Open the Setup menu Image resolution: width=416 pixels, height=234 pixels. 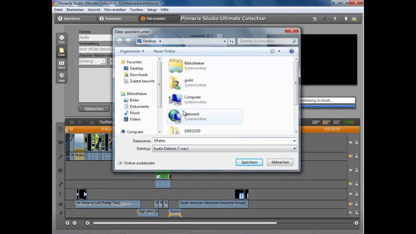[x=152, y=10]
